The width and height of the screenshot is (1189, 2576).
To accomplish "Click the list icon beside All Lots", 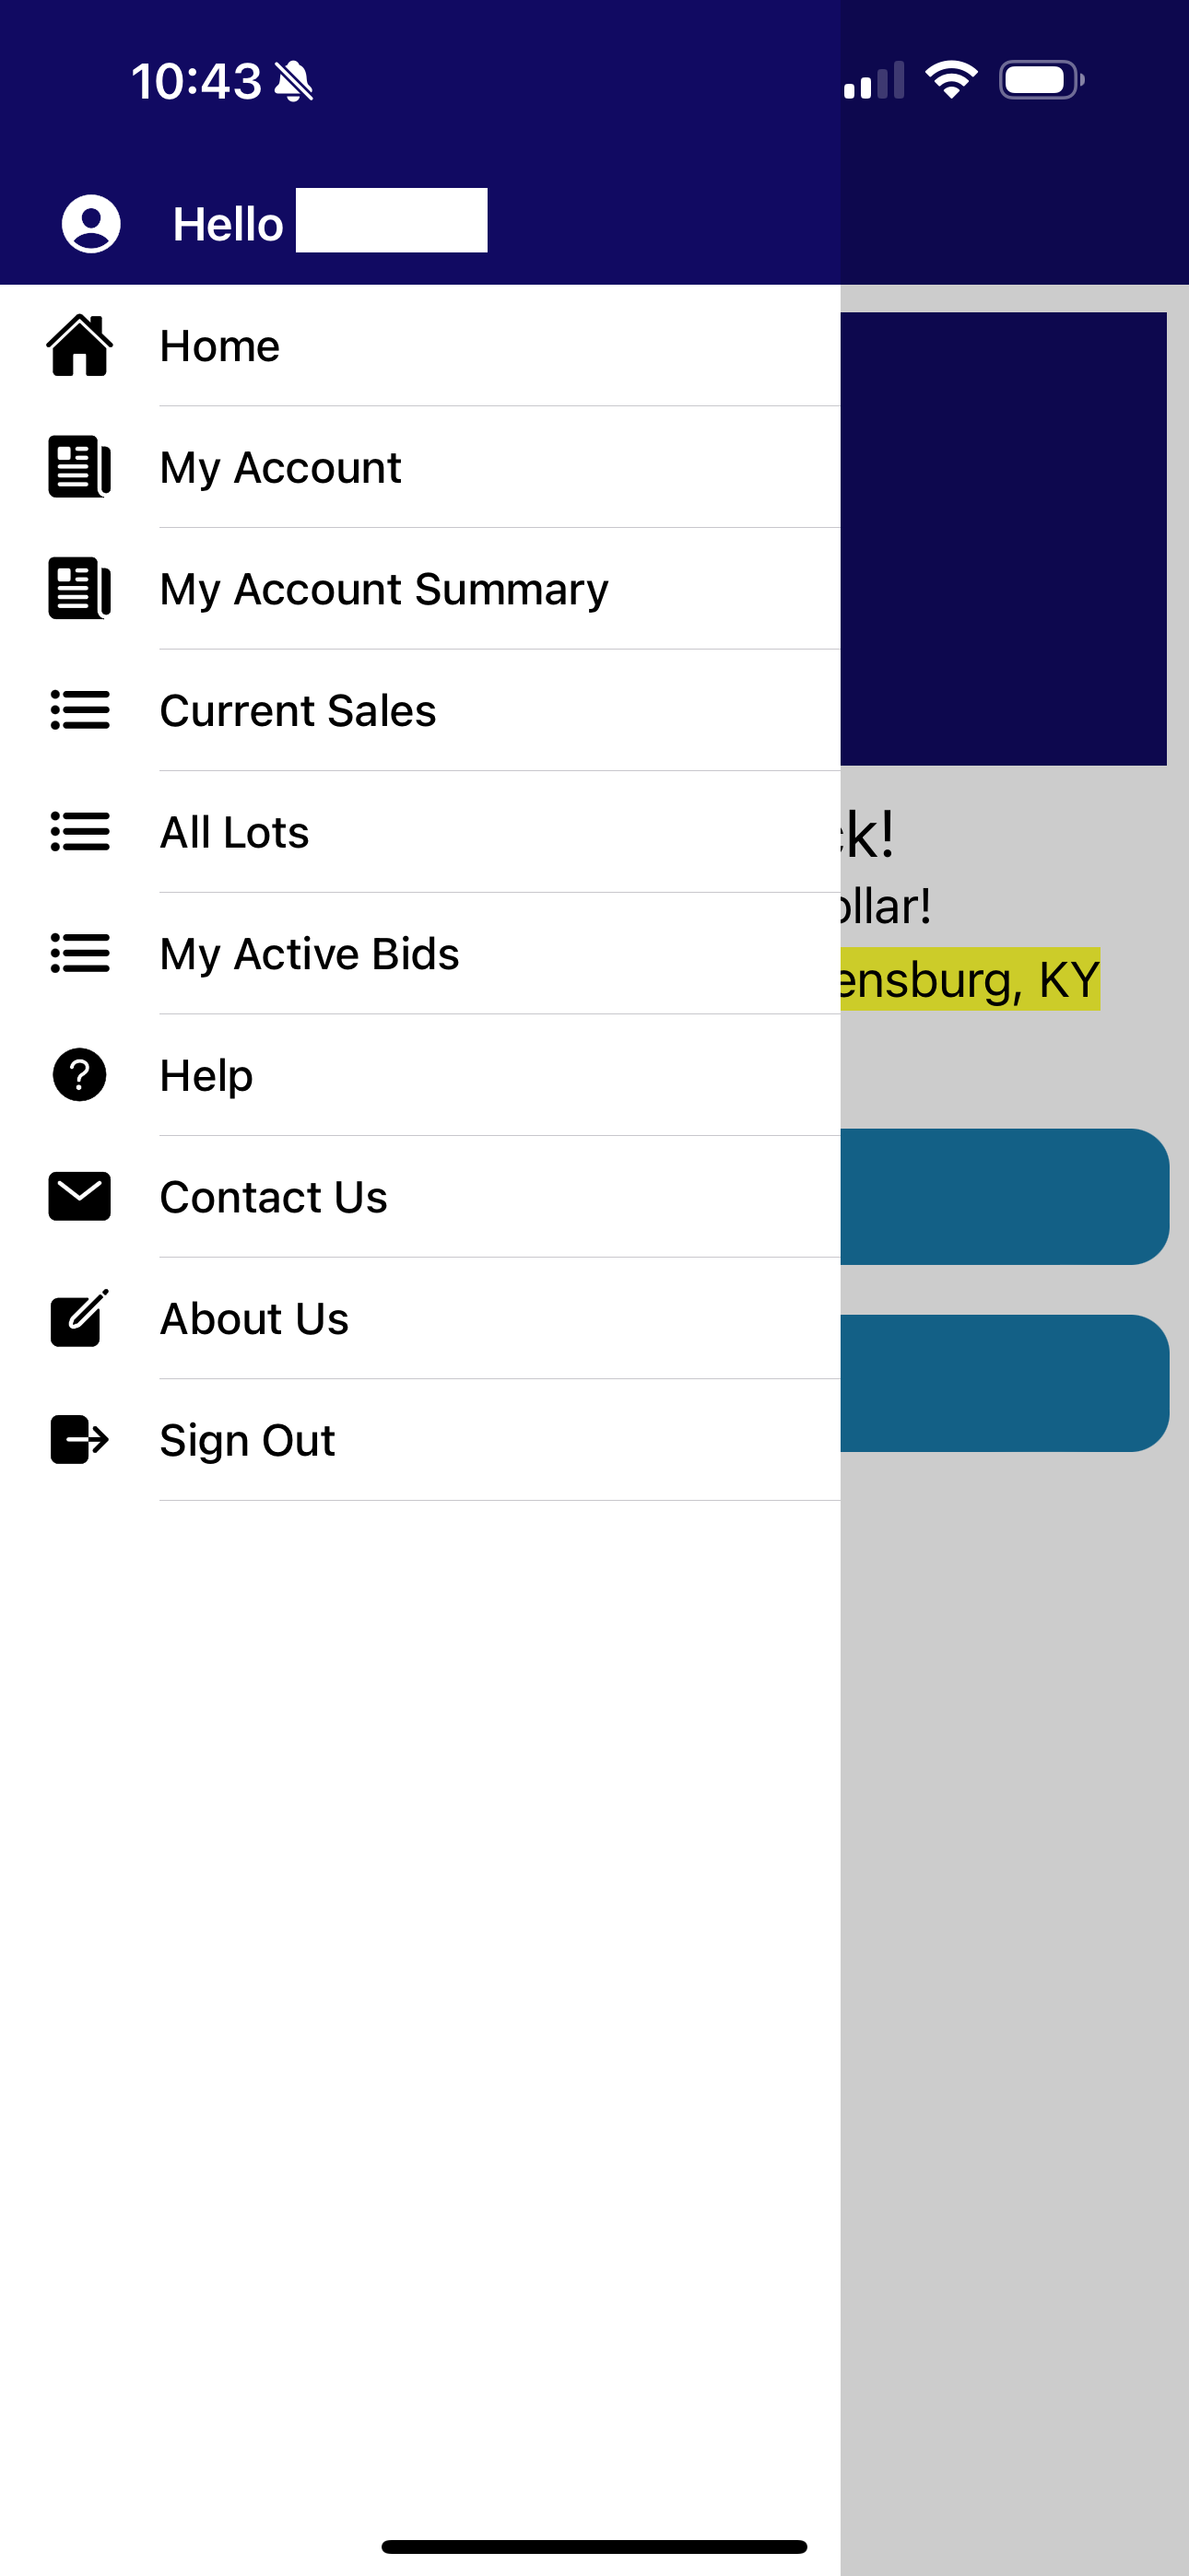I will (x=79, y=832).
